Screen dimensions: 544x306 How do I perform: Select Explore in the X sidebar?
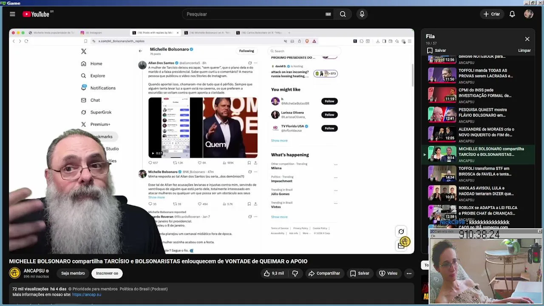point(93,76)
